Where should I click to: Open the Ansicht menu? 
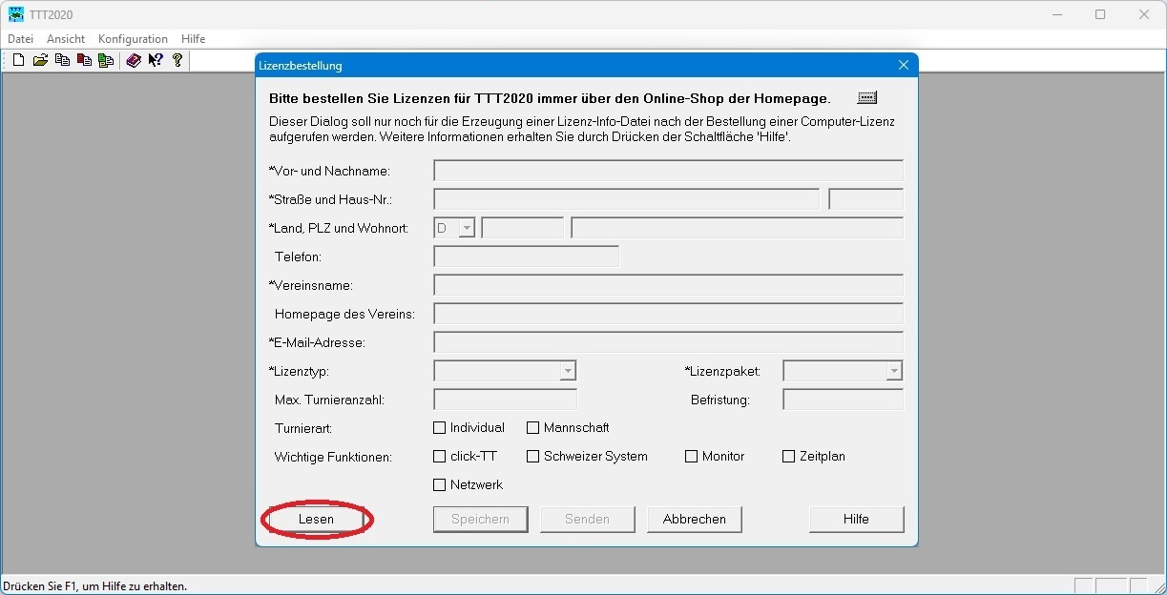point(66,39)
